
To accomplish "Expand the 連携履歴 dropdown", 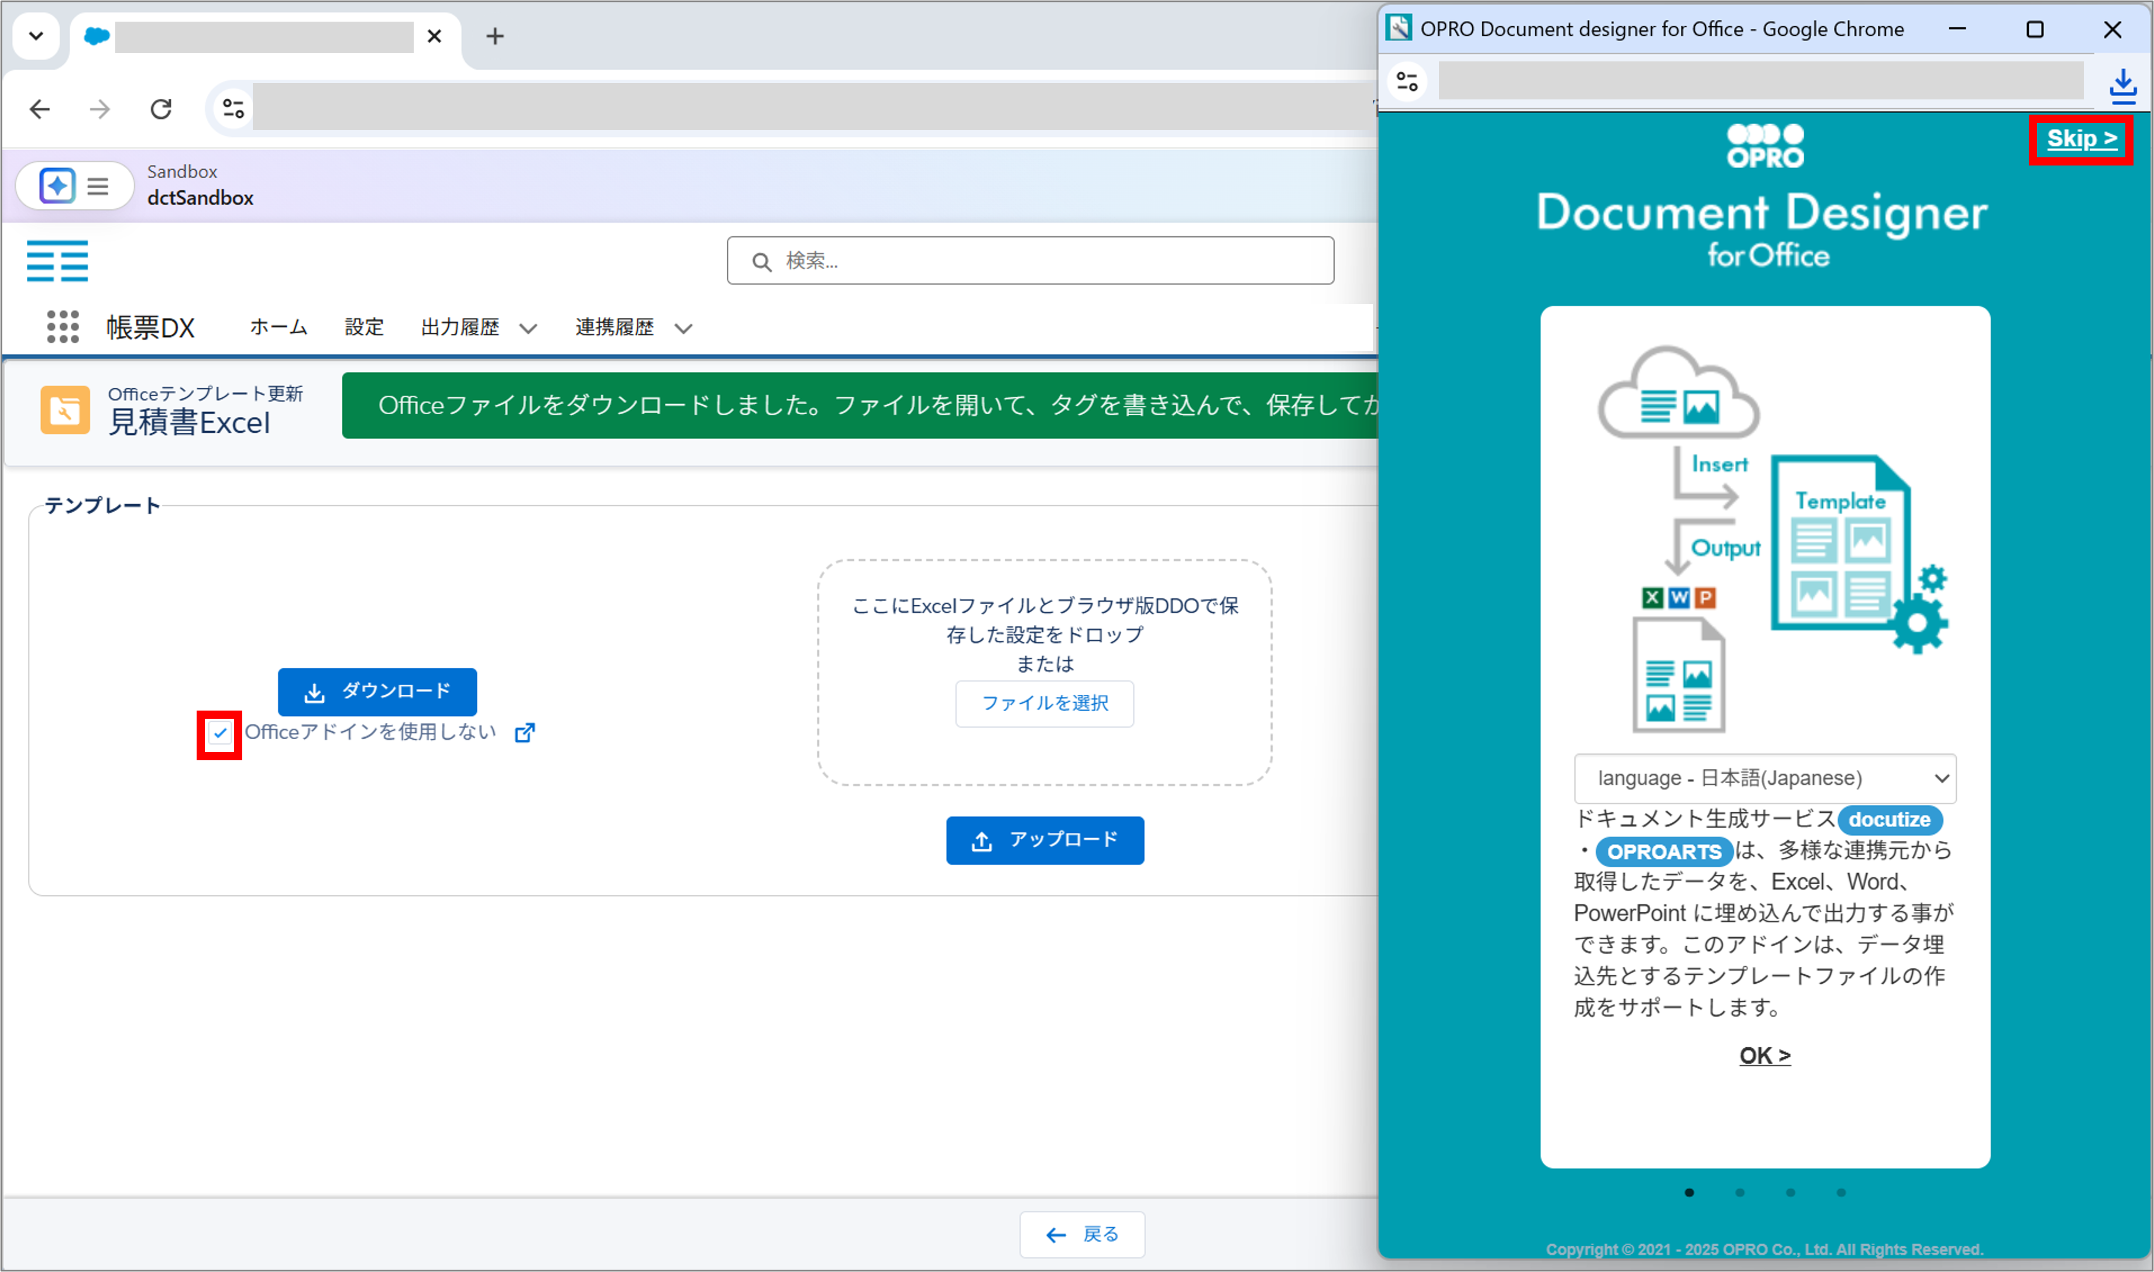I will 682,328.
